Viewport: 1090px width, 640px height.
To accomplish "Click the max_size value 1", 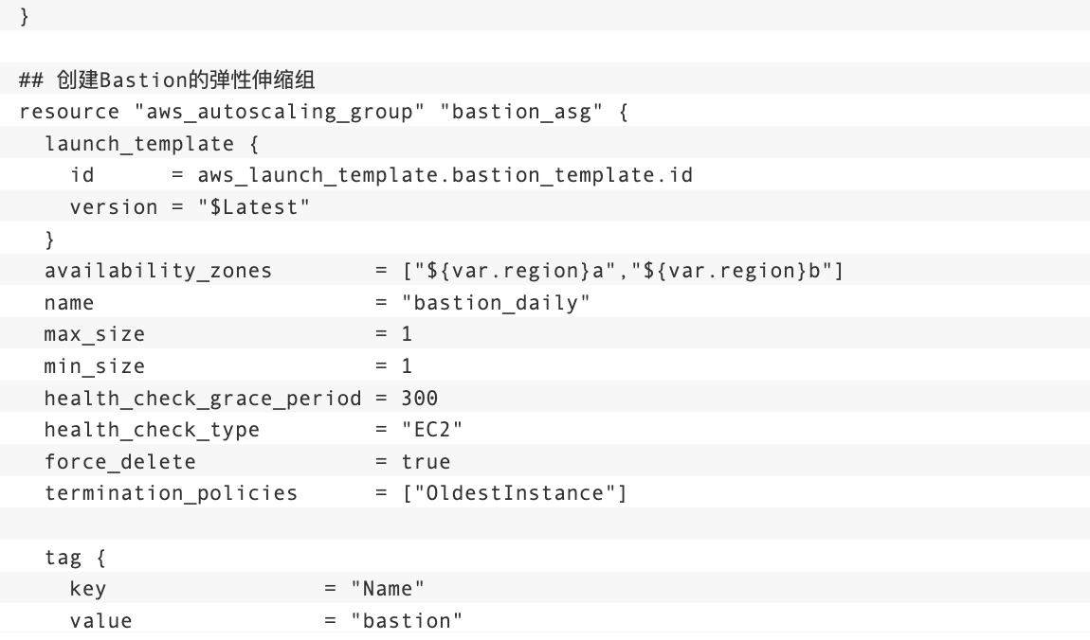I will point(407,334).
